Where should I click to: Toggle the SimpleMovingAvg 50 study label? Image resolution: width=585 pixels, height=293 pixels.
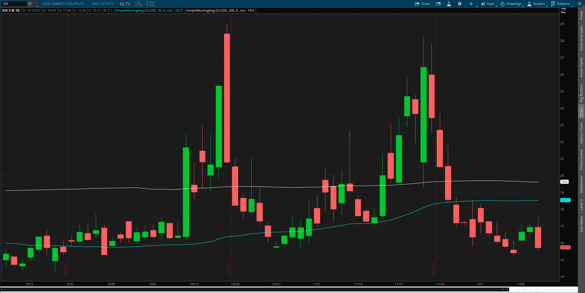point(144,10)
